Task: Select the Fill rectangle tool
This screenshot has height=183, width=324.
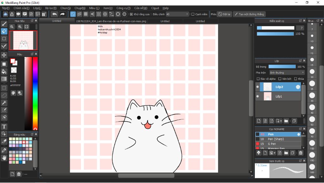Action: click(4, 64)
